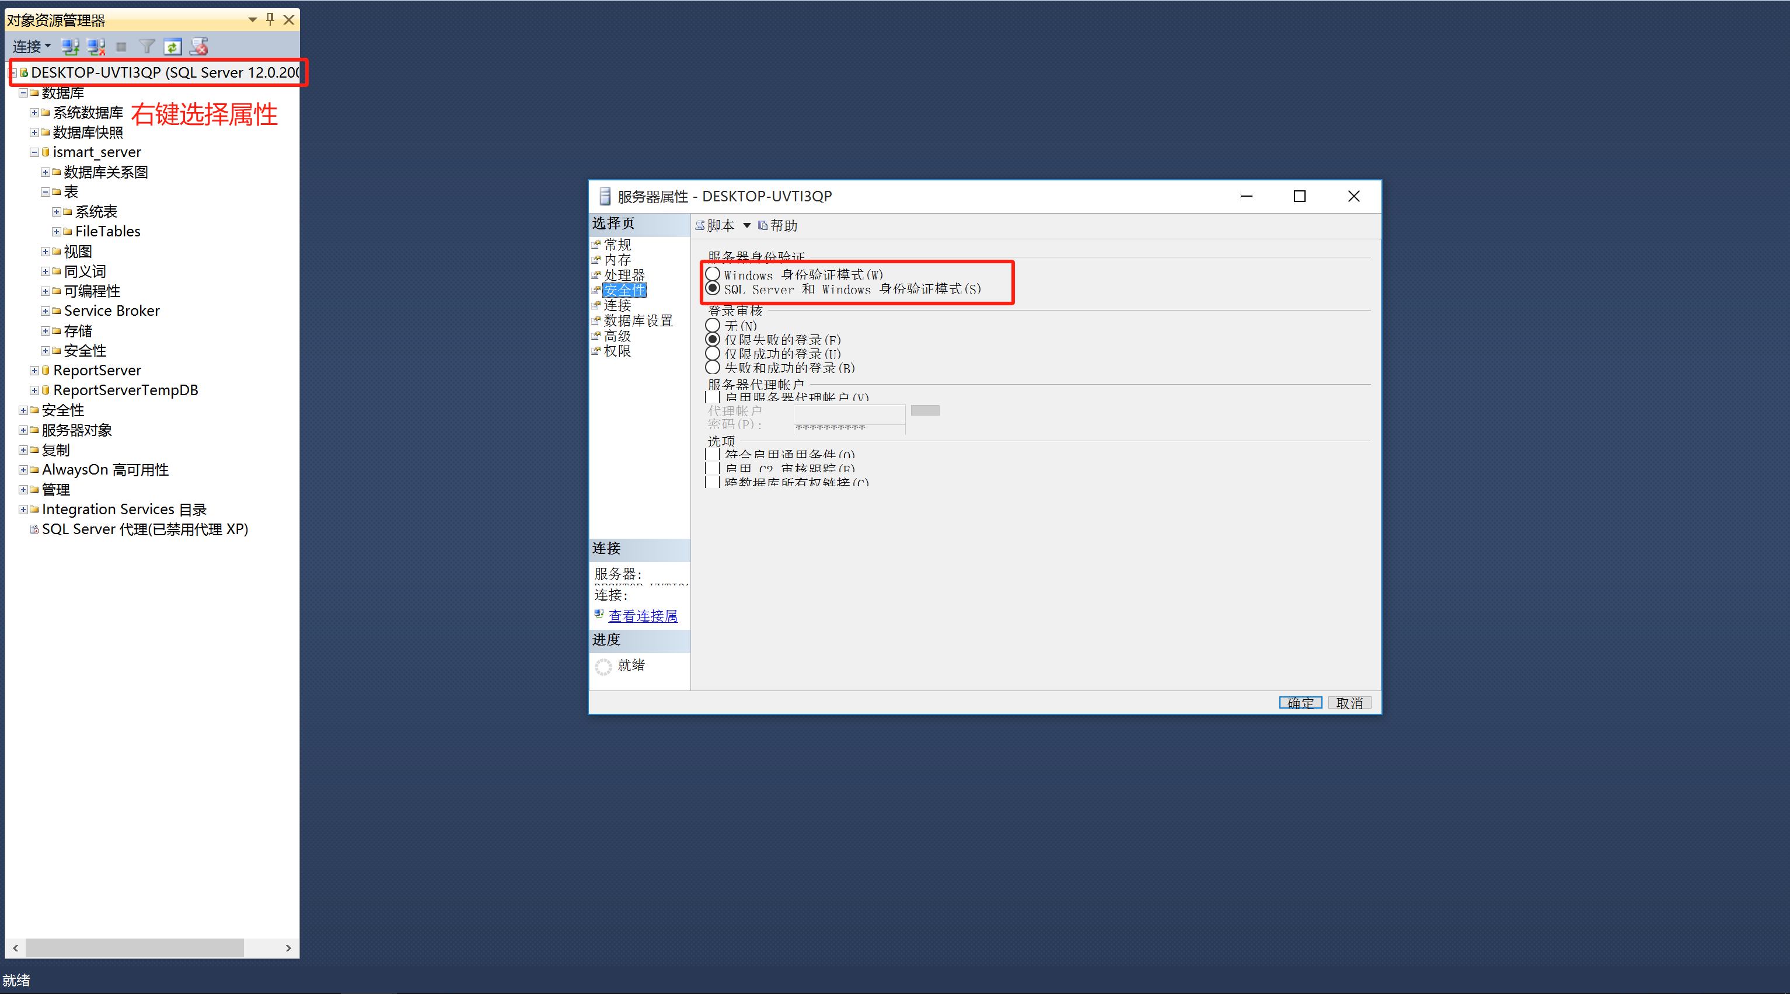Click the script with red X icon

coord(199,47)
